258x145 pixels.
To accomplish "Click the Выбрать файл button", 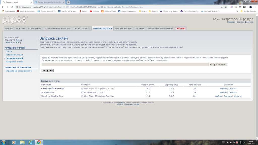I will point(218,64).
